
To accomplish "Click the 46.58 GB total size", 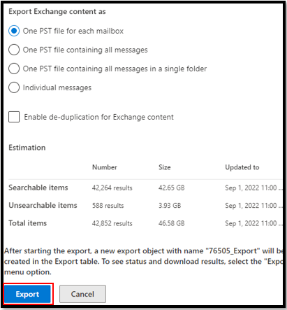I will (x=172, y=223).
